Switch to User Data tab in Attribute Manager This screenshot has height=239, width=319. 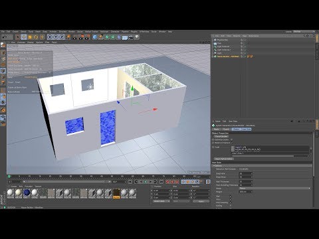pyautogui.click(x=247, y=129)
